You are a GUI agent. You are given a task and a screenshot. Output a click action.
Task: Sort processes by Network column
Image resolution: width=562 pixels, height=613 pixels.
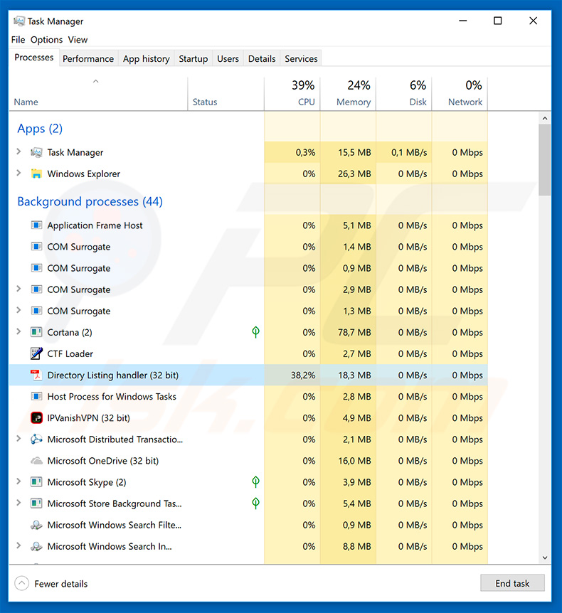460,94
